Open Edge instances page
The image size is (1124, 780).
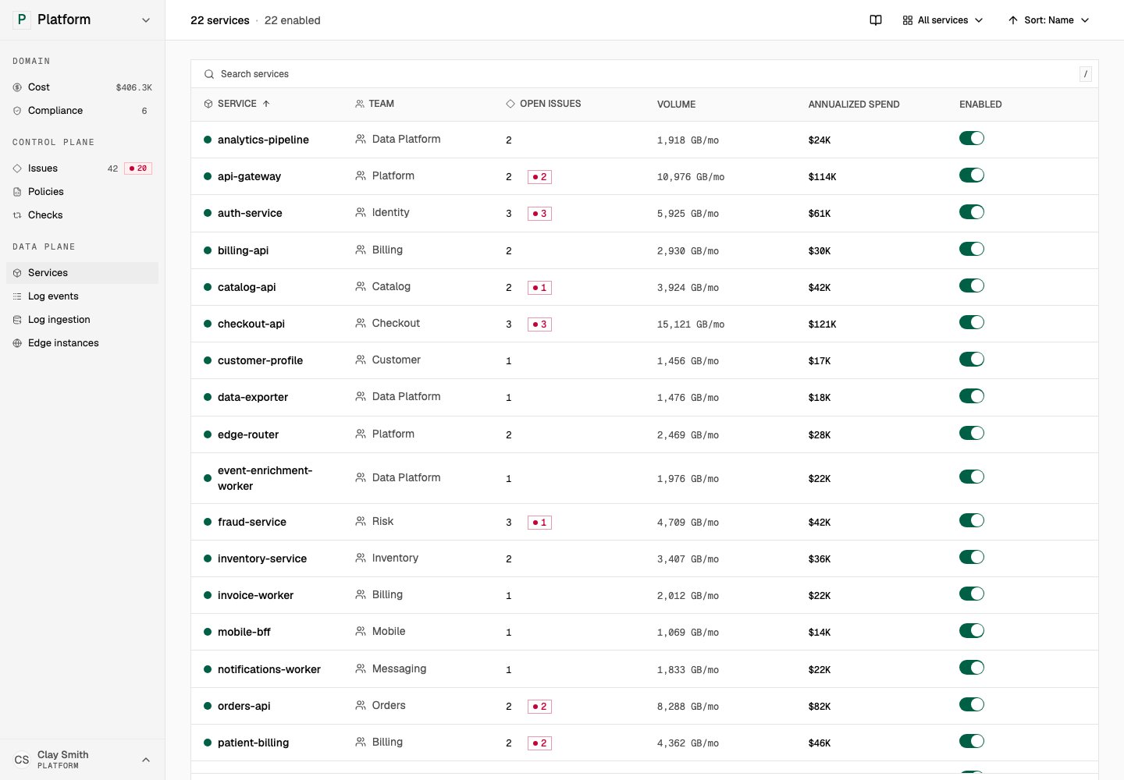point(82,343)
